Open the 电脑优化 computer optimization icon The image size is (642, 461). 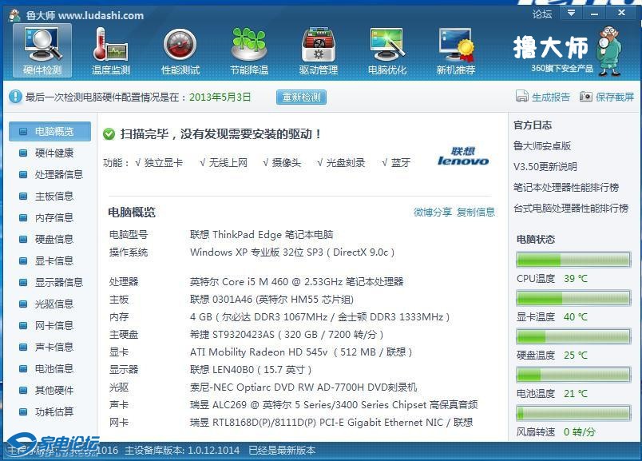coord(386,50)
